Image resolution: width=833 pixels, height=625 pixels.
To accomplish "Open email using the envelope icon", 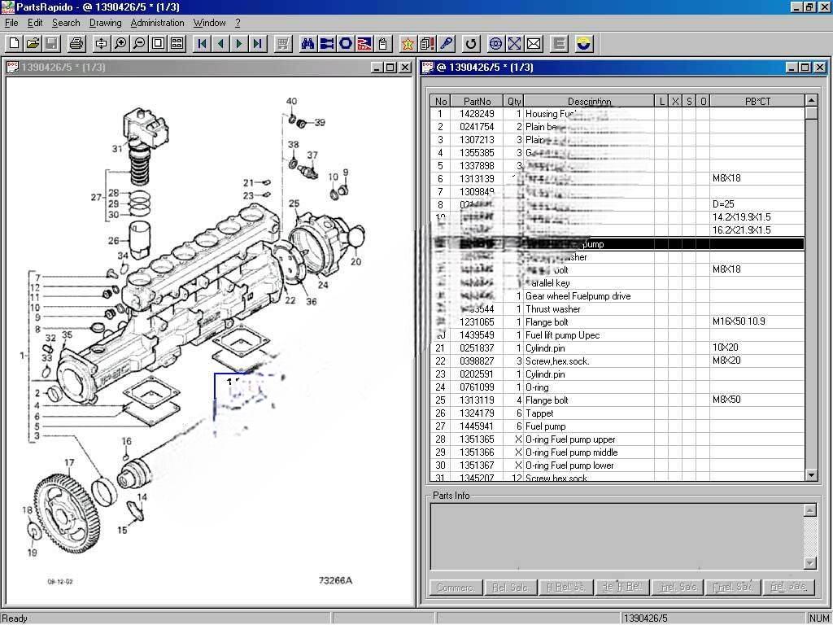I will click(x=533, y=44).
